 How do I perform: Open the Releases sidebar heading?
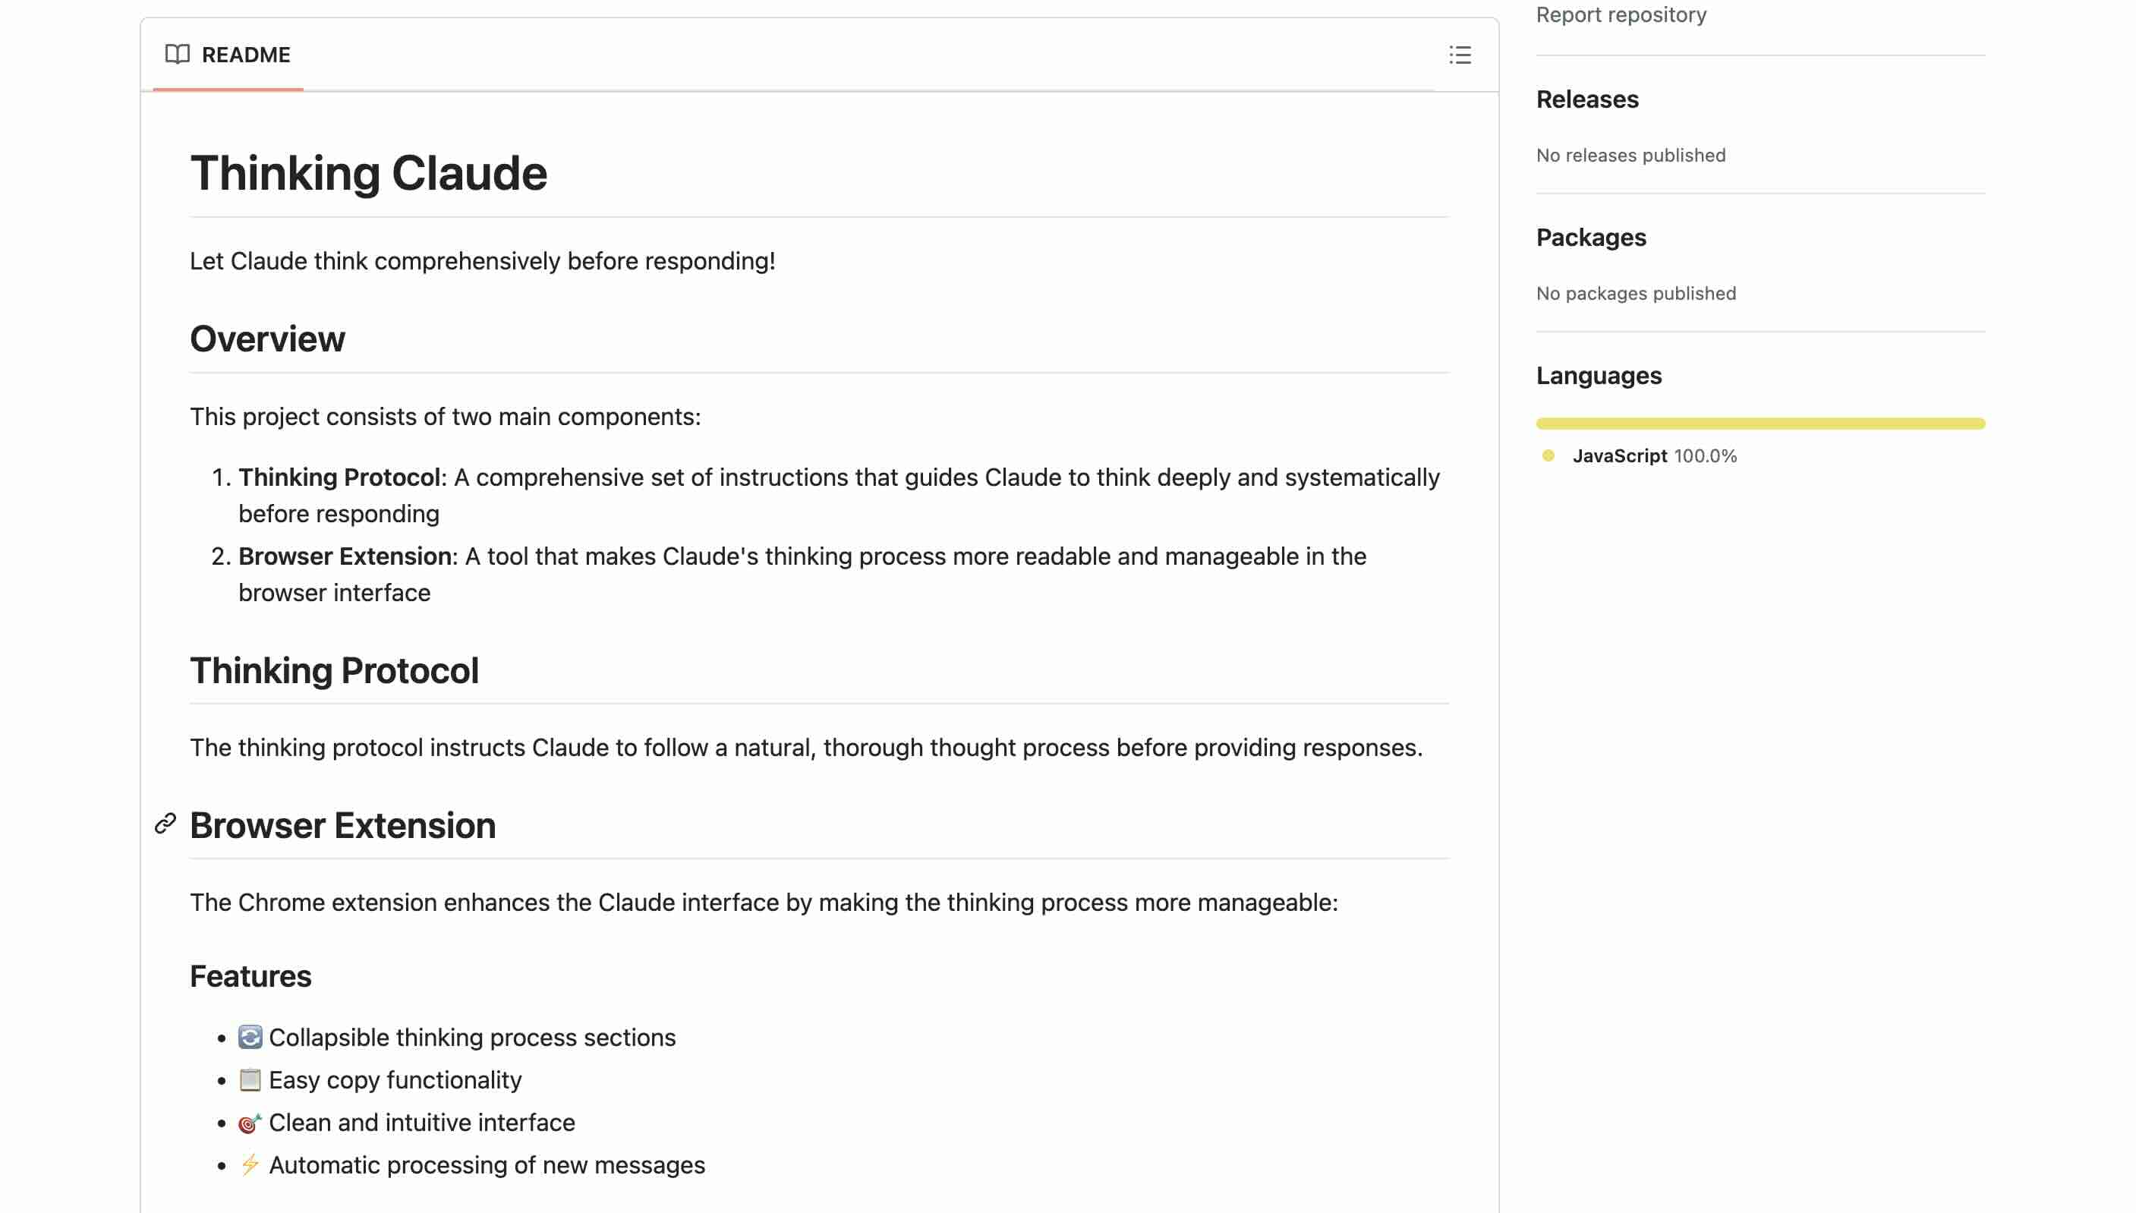click(1587, 99)
